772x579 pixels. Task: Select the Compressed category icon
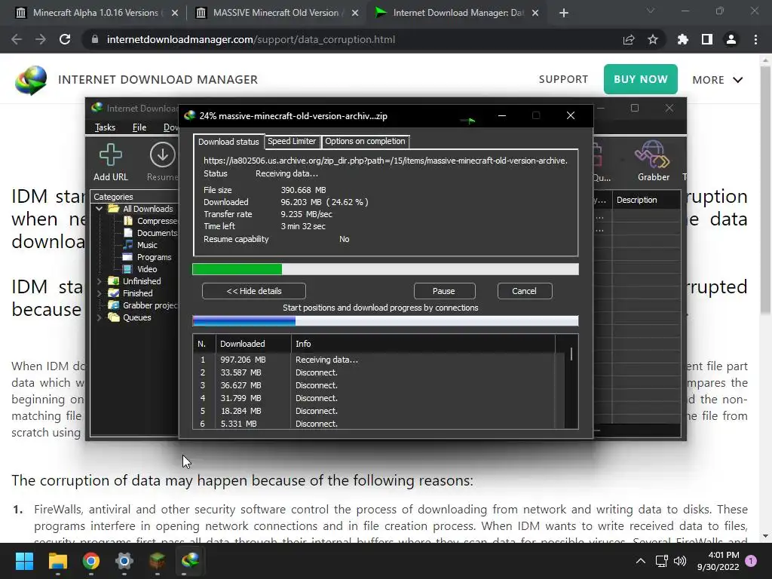[128, 221]
